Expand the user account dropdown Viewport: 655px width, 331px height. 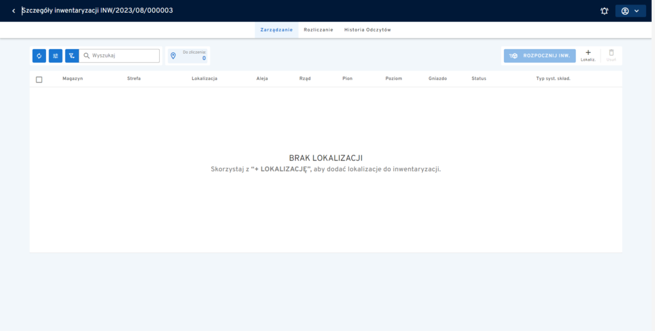coord(630,11)
